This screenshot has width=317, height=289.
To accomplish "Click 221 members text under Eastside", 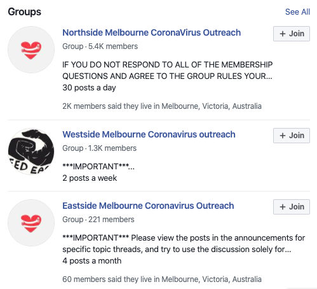I will tap(111, 220).
